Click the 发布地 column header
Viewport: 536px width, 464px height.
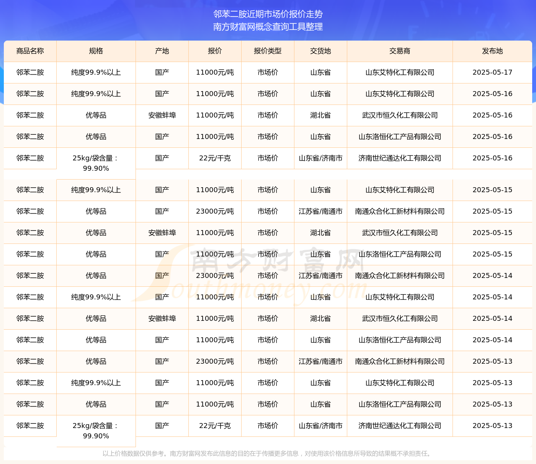(x=493, y=51)
